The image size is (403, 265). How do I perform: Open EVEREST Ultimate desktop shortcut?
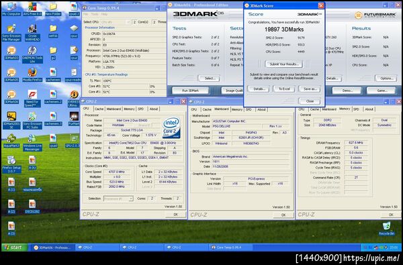pyautogui.click(x=74, y=99)
